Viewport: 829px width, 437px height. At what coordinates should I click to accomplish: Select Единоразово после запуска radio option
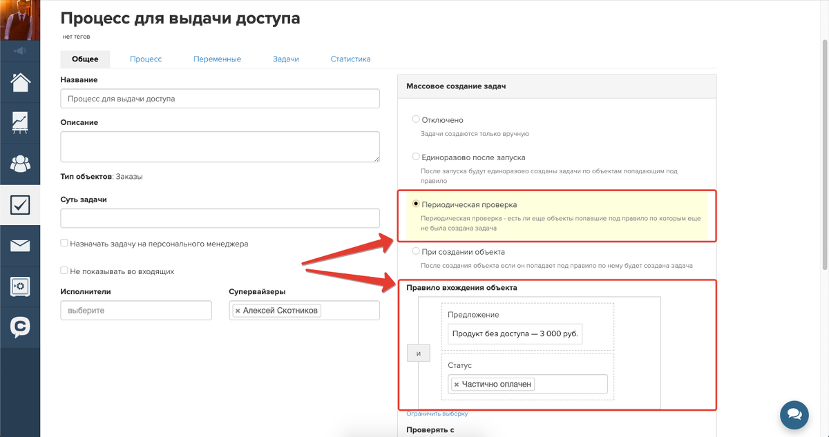point(416,157)
